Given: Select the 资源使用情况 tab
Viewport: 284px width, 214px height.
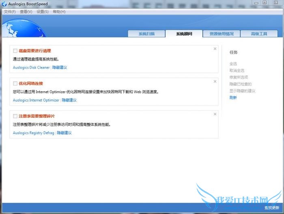Looking at the screenshot, I should point(221,34).
